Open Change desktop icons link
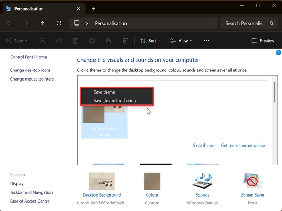The image size is (282, 211). tap(30, 70)
